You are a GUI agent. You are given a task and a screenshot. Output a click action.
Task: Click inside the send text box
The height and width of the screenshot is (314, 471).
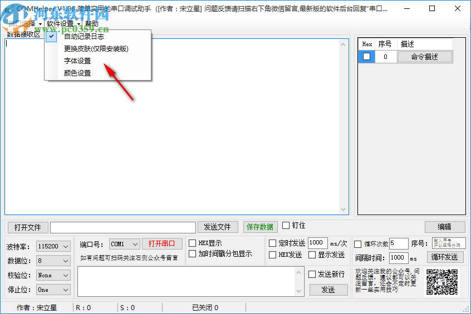(x=187, y=282)
